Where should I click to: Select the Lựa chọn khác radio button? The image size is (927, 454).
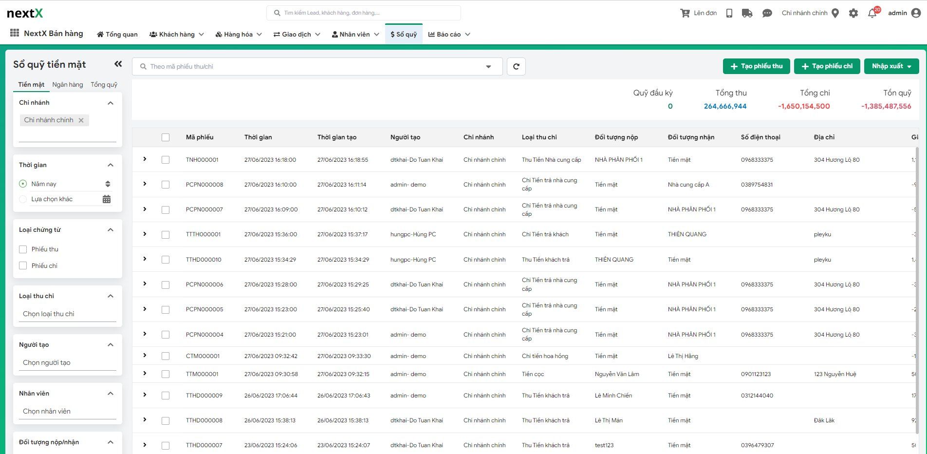point(23,199)
